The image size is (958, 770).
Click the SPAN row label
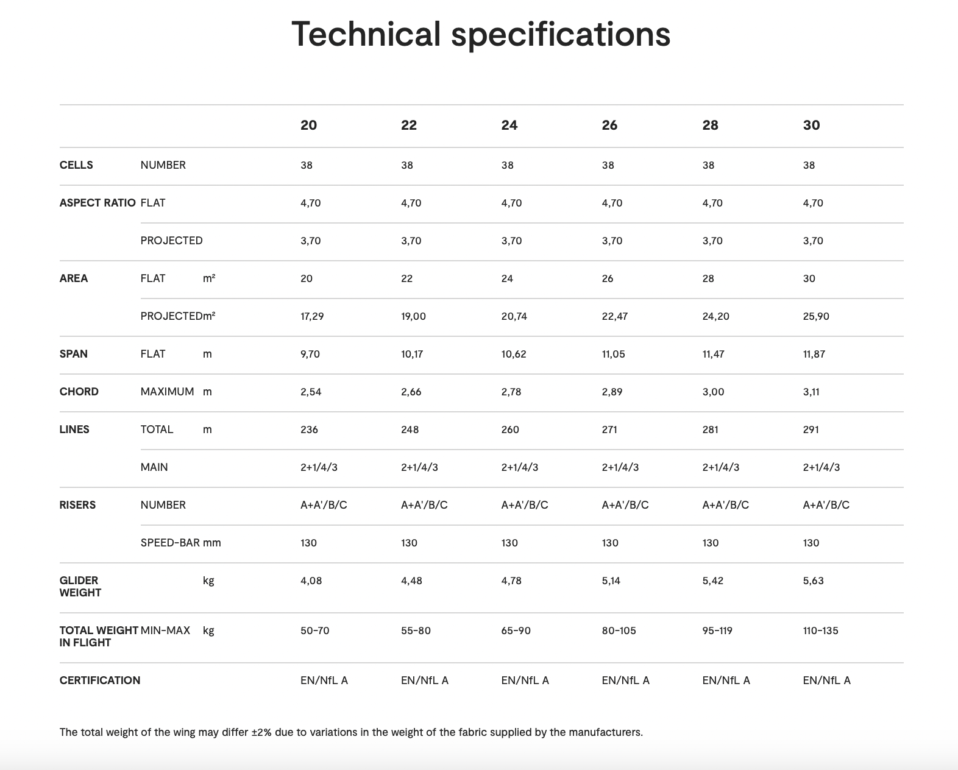[x=74, y=354]
